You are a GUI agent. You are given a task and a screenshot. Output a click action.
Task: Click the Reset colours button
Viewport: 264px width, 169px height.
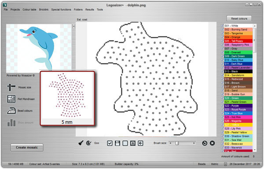(x=239, y=18)
